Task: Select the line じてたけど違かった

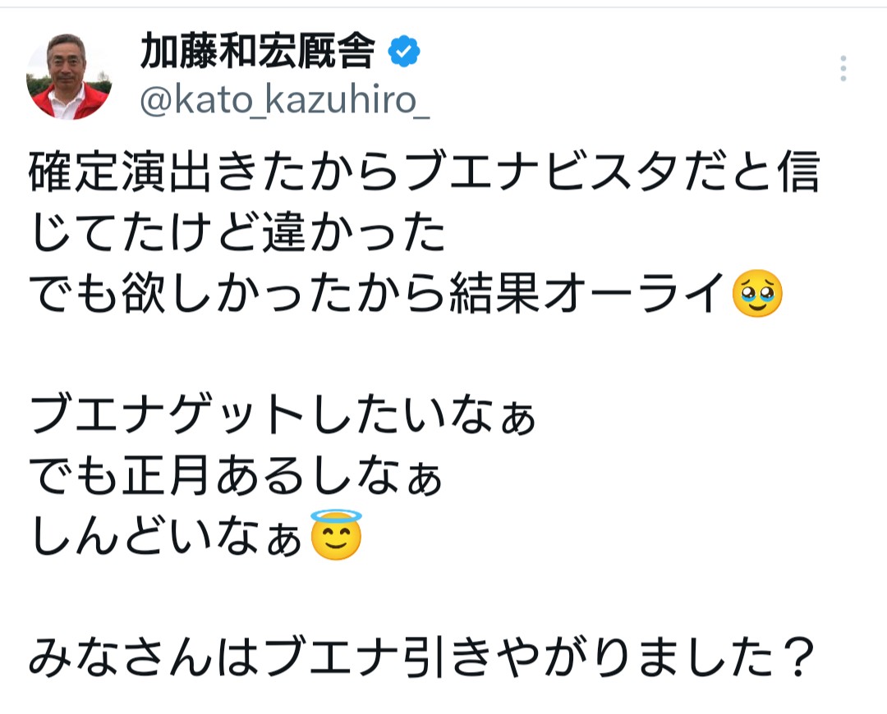Action: click(237, 236)
